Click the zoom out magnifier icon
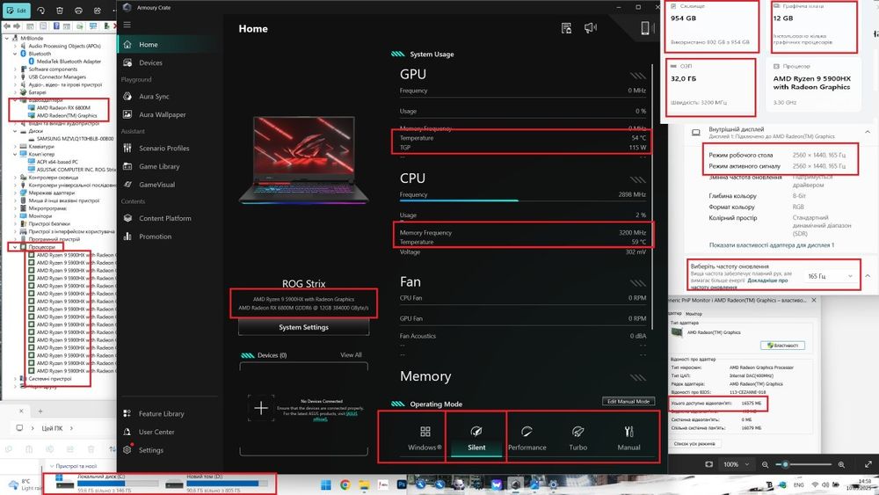Screen dimensions: 879x495 point(765,464)
